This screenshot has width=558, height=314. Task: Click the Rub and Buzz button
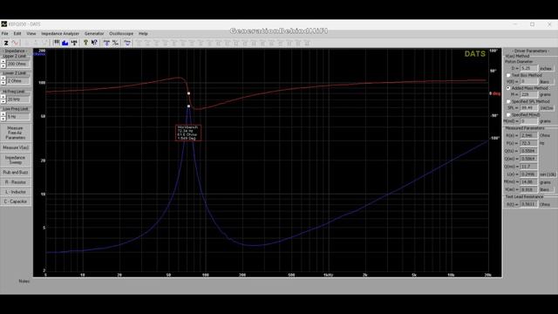pos(16,173)
